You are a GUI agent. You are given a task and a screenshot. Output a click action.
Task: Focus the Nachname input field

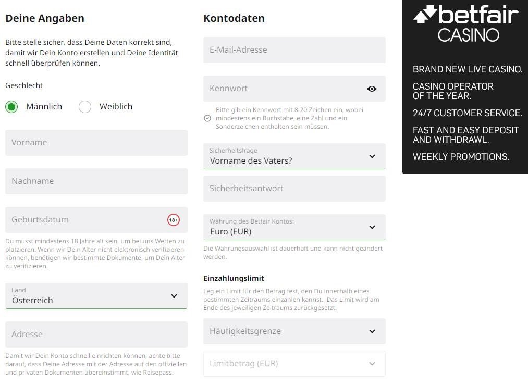96,181
